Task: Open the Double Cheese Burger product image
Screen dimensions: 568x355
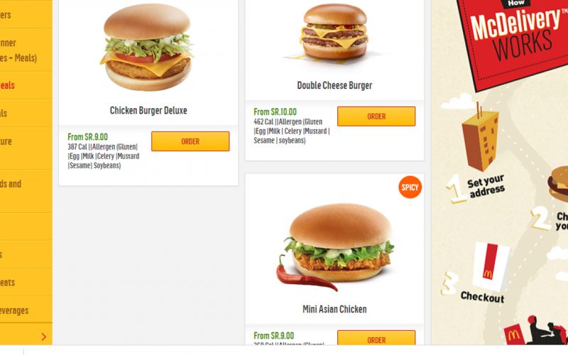Action: point(334,33)
